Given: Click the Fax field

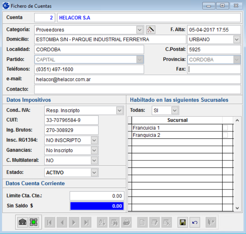Looking at the screenshot, I should (214, 69).
